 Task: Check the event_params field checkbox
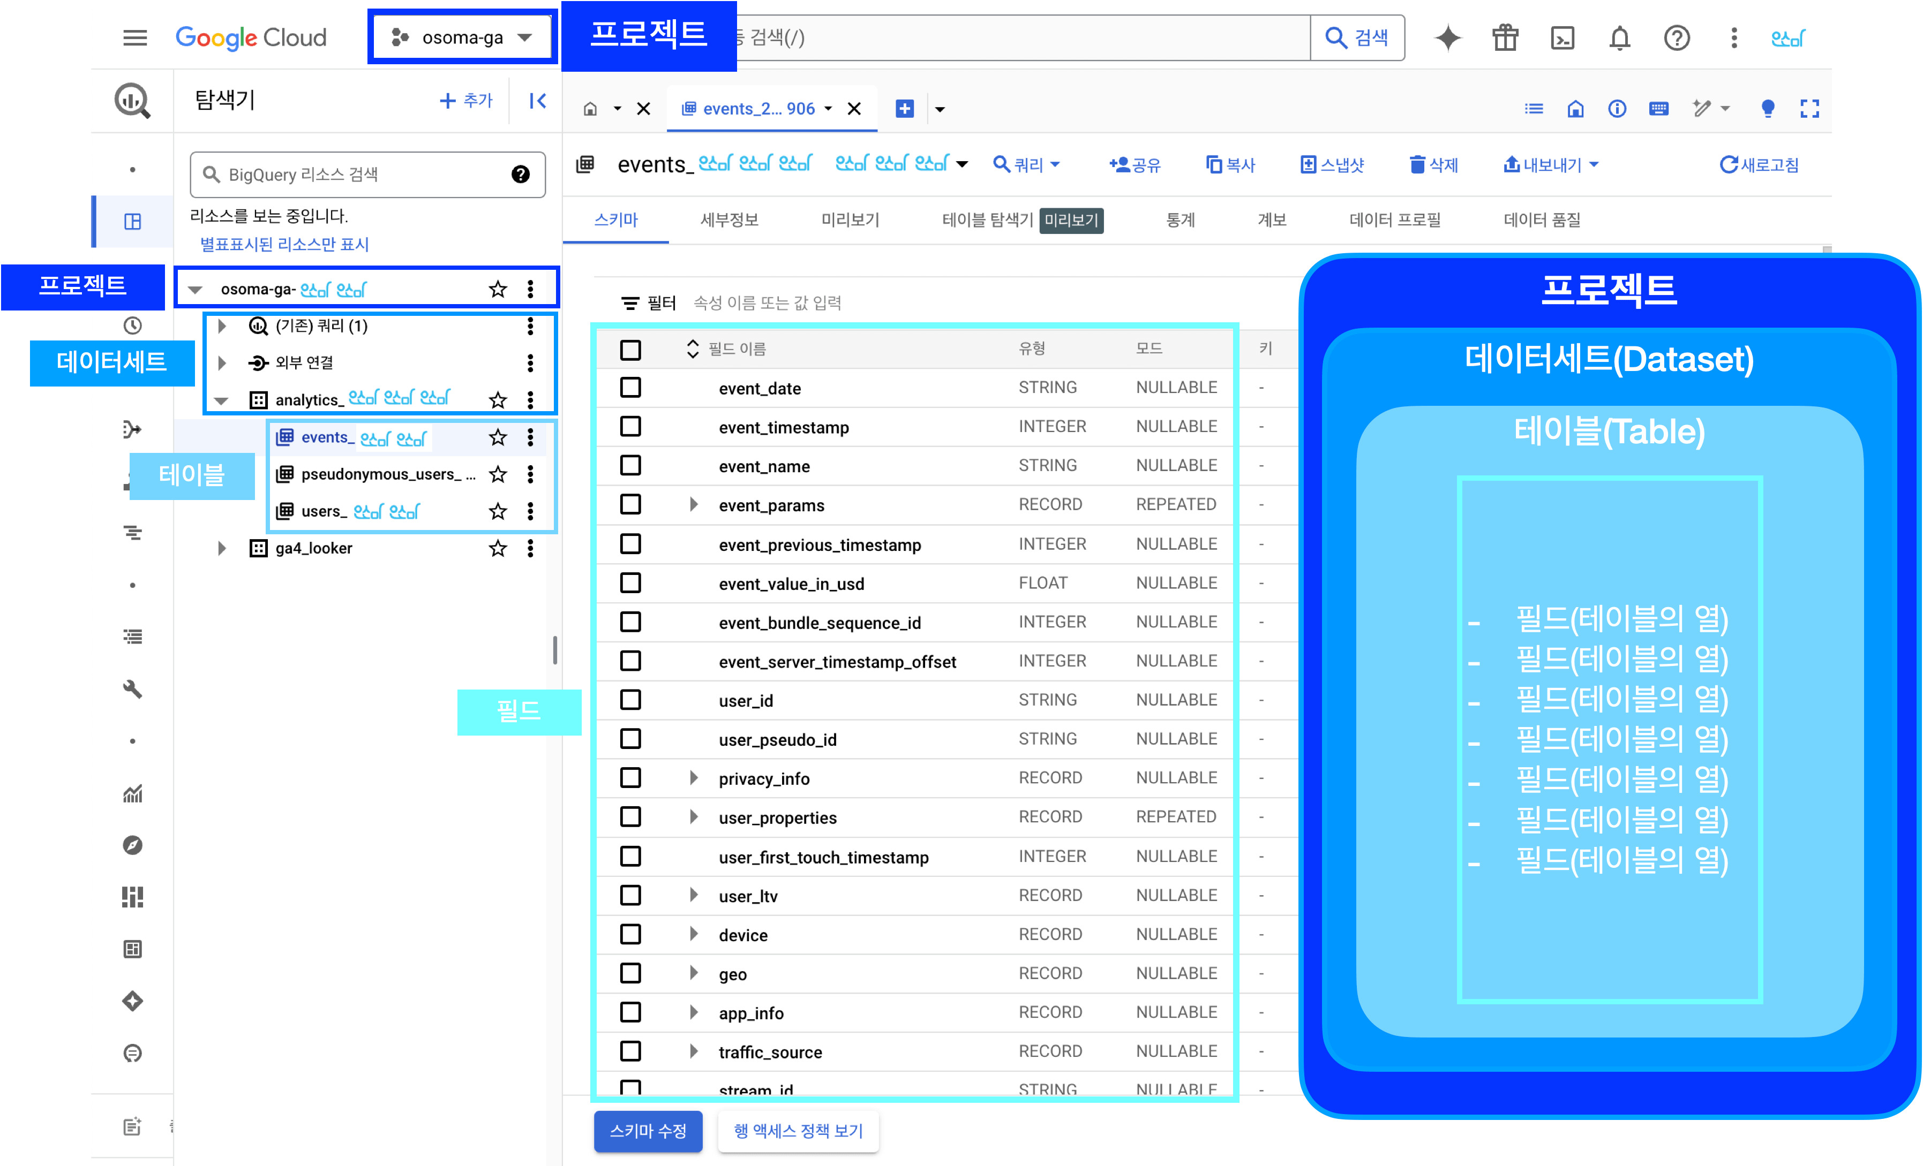click(630, 505)
